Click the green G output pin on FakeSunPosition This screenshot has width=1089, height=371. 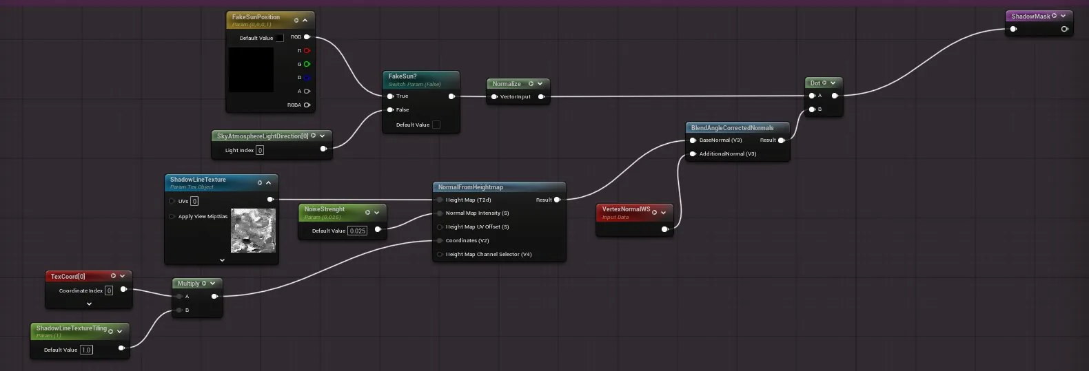click(x=307, y=64)
